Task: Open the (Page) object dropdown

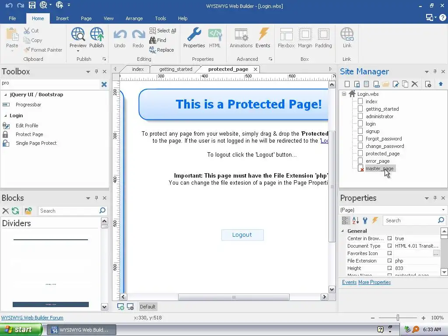Action: coord(443,210)
